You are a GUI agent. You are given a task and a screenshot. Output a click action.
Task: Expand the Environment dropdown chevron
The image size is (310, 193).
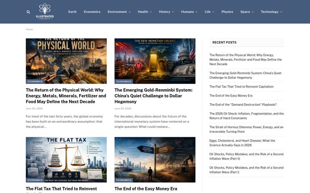[x=130, y=12]
